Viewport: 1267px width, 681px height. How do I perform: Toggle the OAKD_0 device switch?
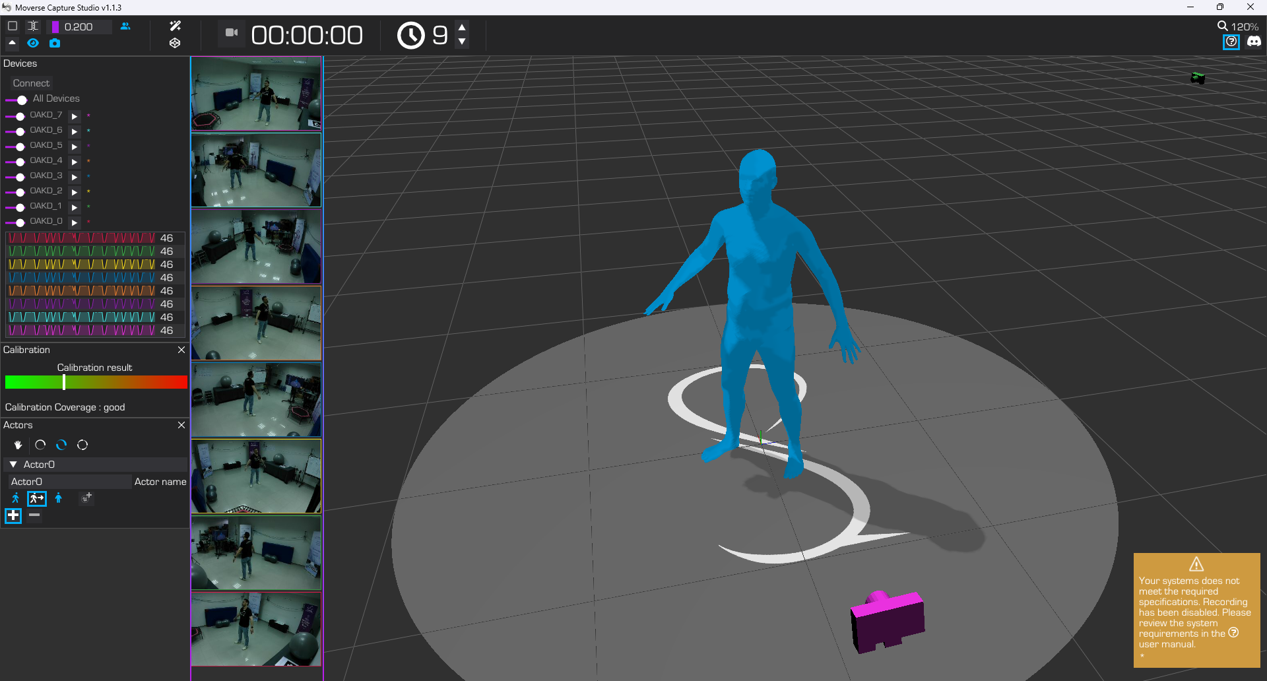click(15, 222)
